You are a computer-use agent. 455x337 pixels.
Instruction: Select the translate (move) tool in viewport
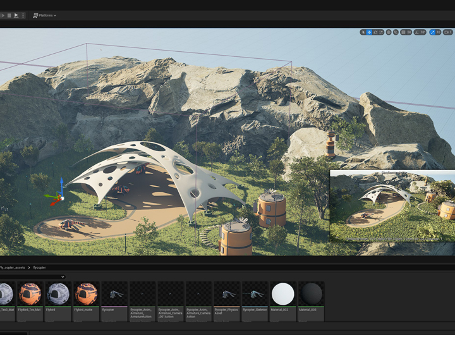[x=369, y=32]
